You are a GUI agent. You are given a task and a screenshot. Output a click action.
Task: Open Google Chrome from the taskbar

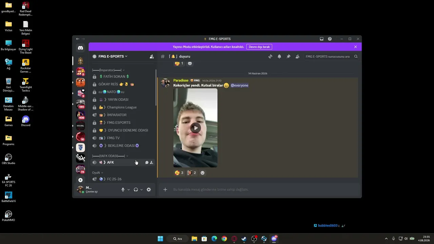point(224,239)
